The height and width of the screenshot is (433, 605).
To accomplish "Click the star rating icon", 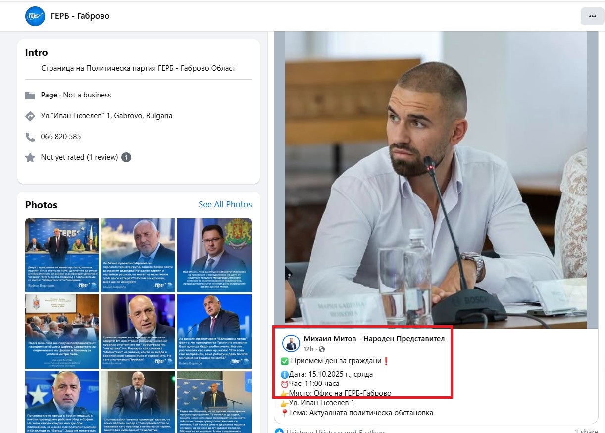I will point(31,157).
